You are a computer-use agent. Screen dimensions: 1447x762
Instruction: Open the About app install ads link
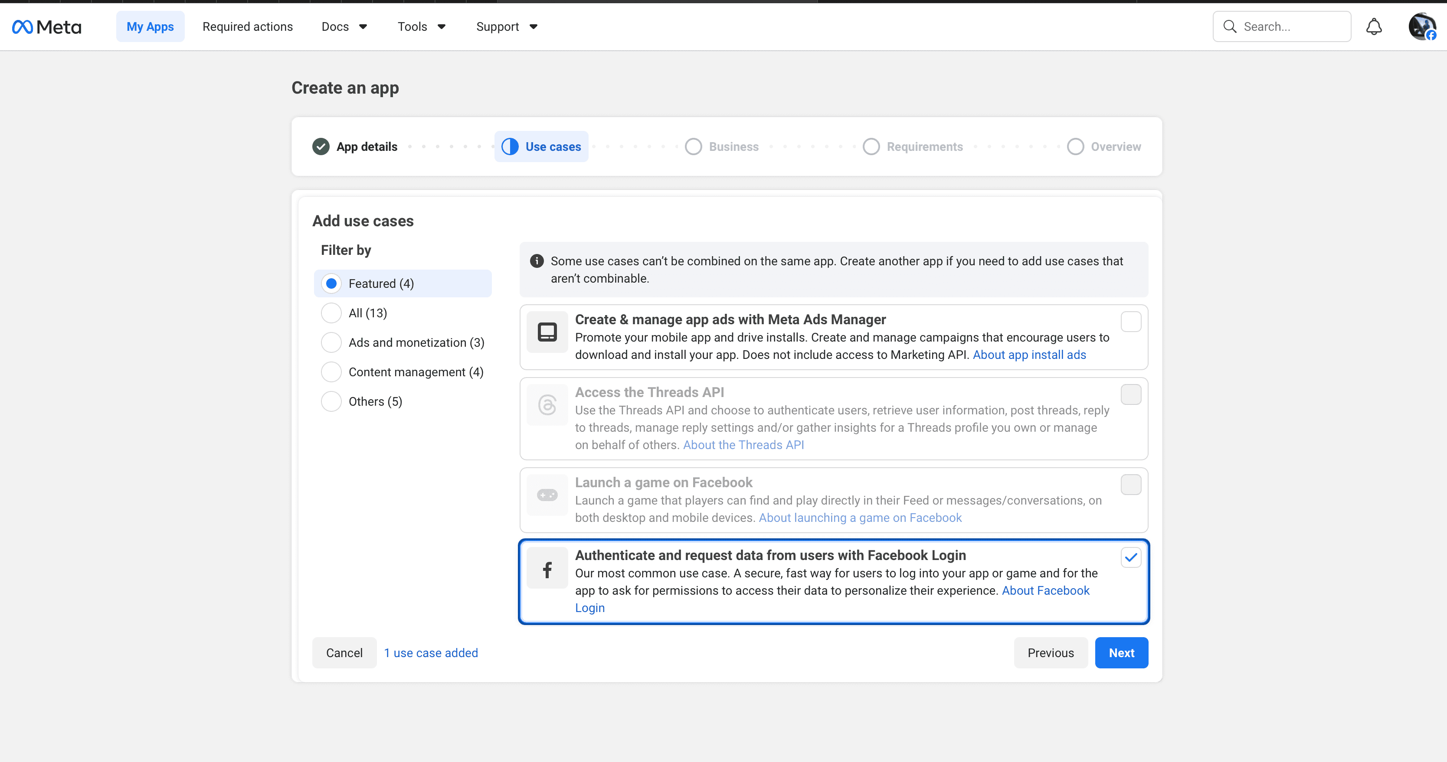1029,355
